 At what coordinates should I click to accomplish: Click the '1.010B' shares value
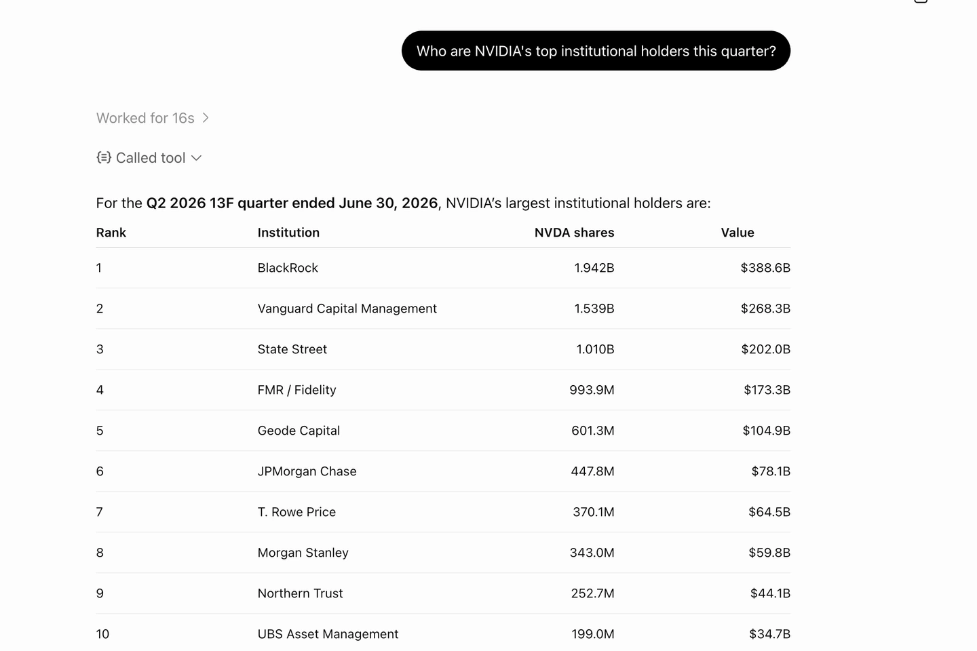point(595,349)
